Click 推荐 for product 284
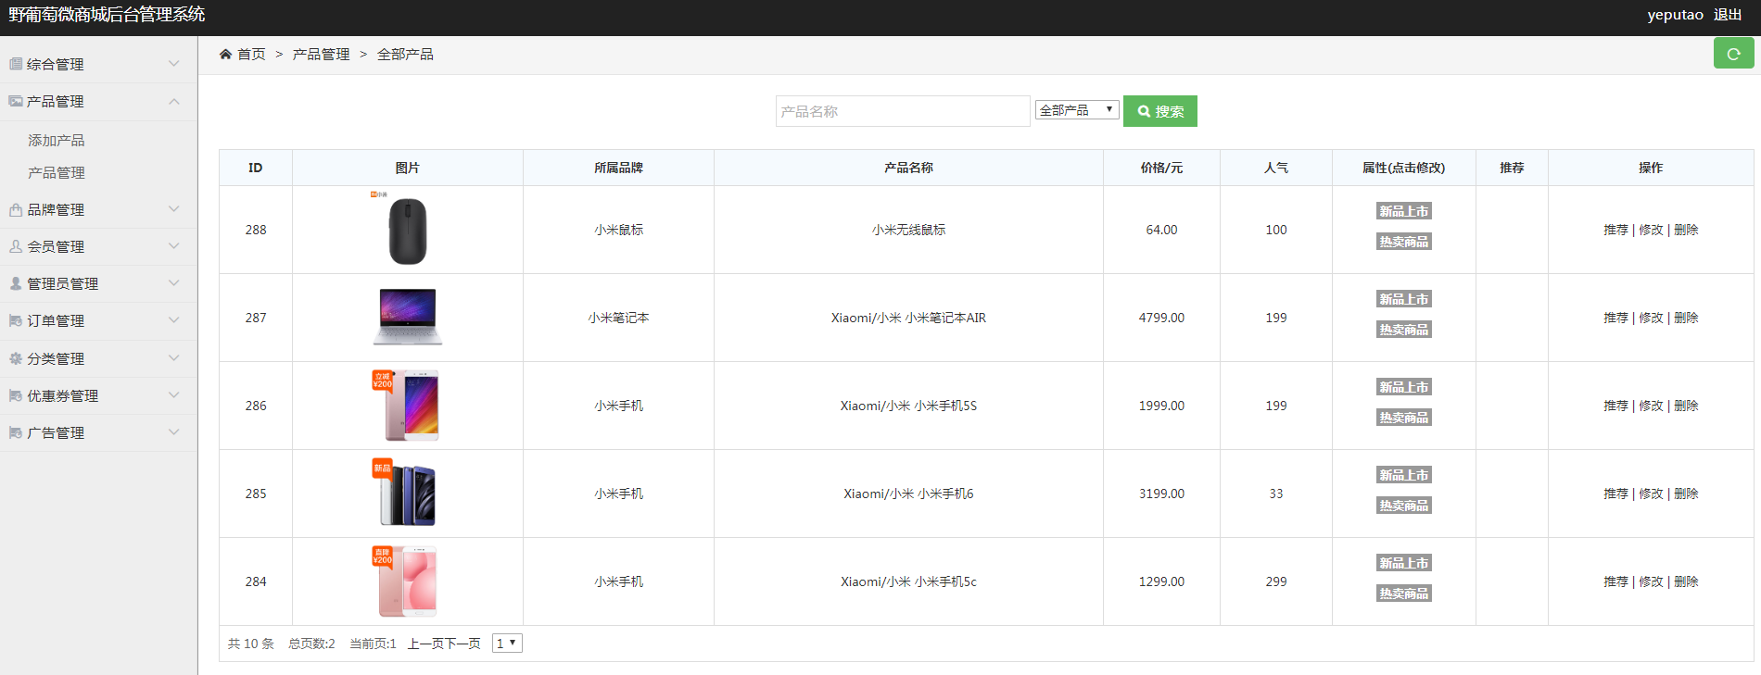1761x675 pixels. pyautogui.click(x=1615, y=581)
